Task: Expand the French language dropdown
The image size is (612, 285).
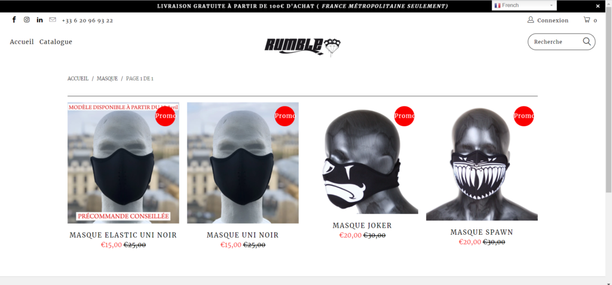Action: [x=524, y=5]
